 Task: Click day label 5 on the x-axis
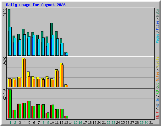coord(29,123)
